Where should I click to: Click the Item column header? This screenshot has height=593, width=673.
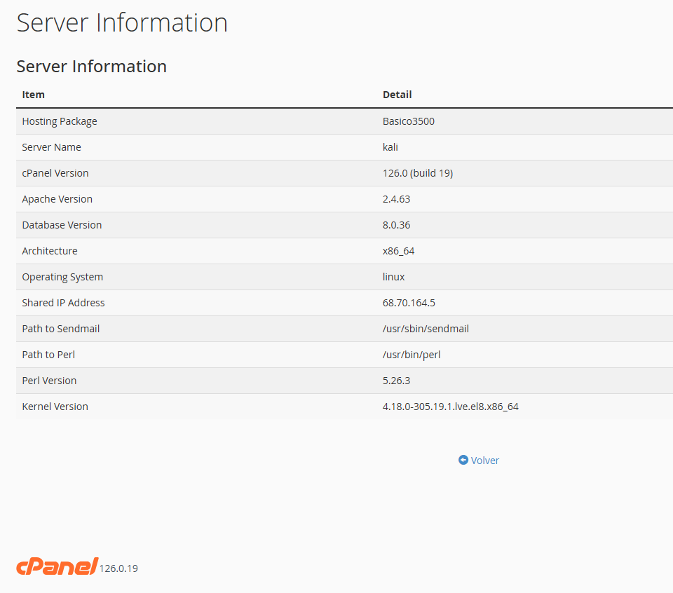click(34, 95)
